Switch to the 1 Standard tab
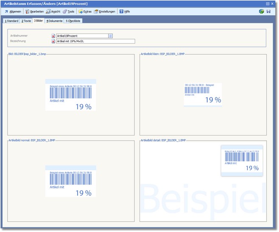Viewport: 279px width, 232px height. [x=11, y=21]
